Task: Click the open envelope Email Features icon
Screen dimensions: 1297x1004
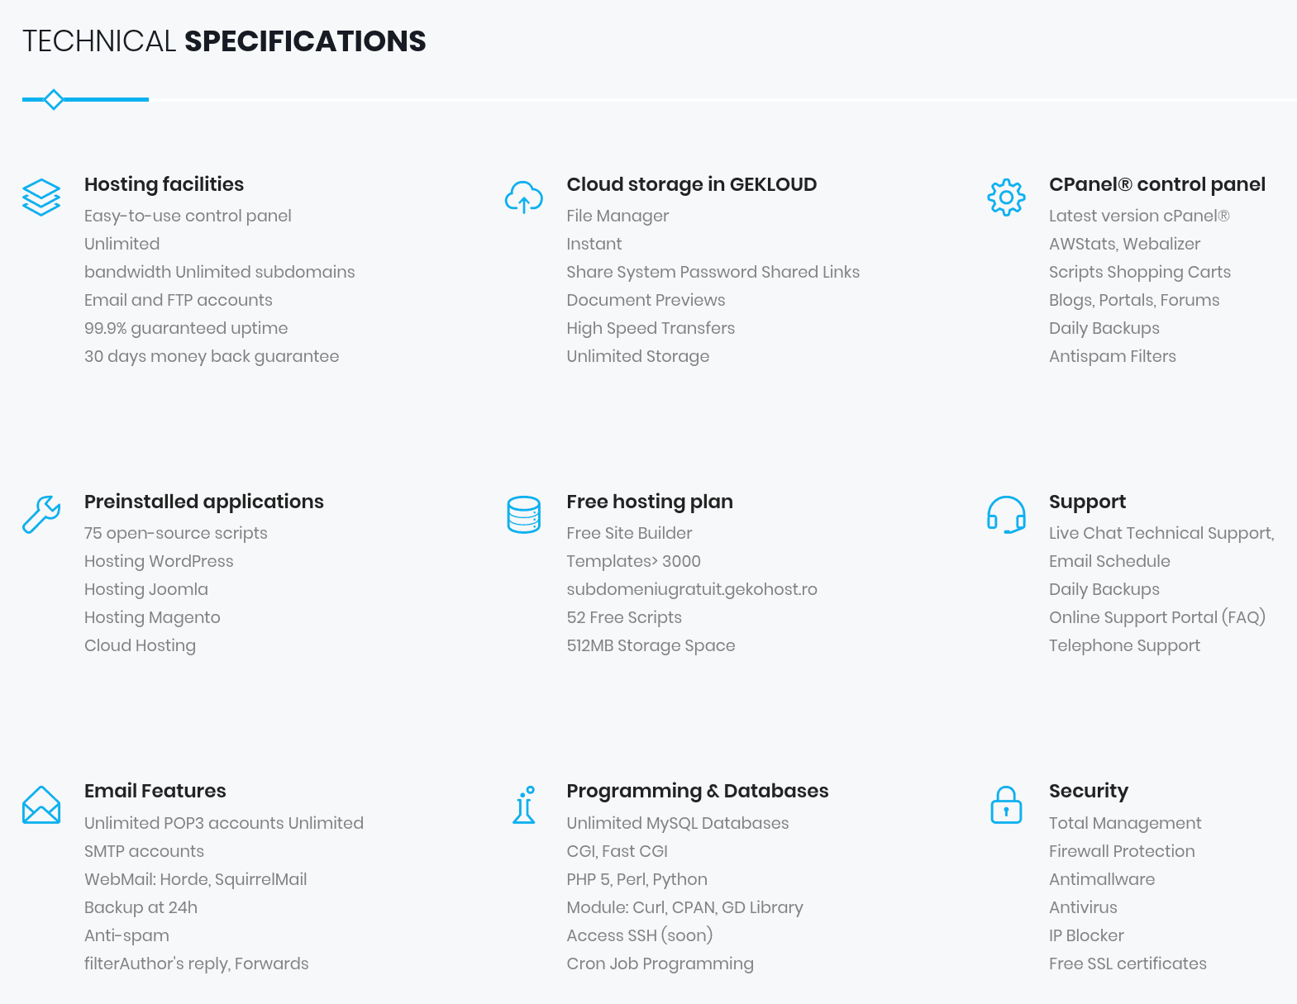Action: coord(41,805)
